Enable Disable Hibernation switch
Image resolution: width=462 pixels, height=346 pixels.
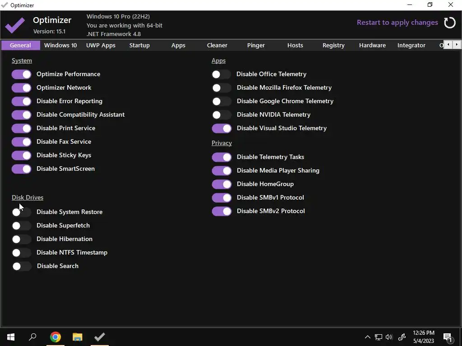(x=22, y=239)
